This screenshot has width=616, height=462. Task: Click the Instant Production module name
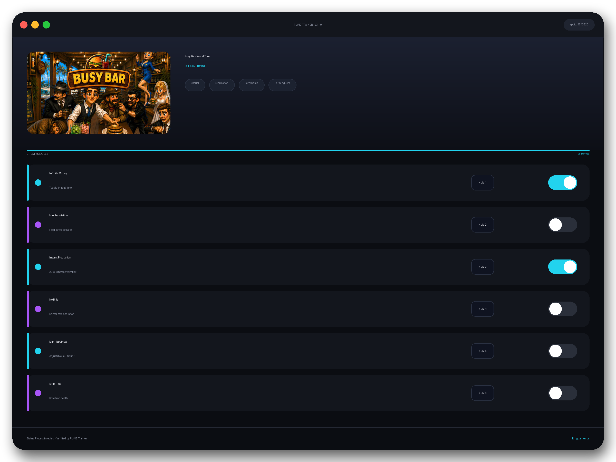(60, 257)
